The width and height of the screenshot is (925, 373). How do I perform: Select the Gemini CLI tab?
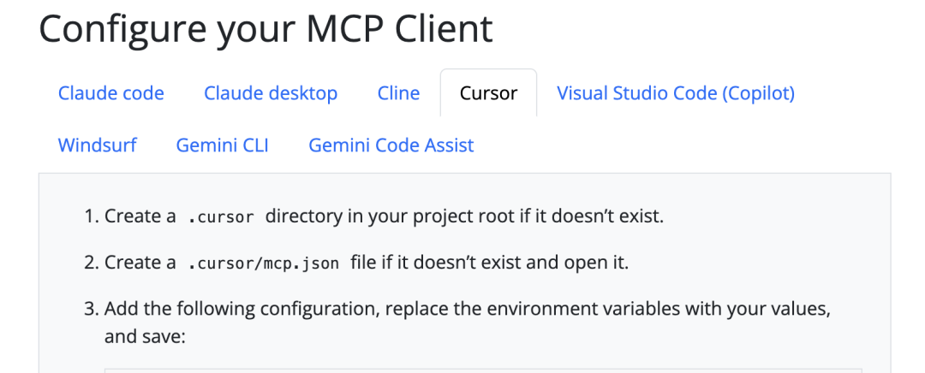tap(222, 145)
